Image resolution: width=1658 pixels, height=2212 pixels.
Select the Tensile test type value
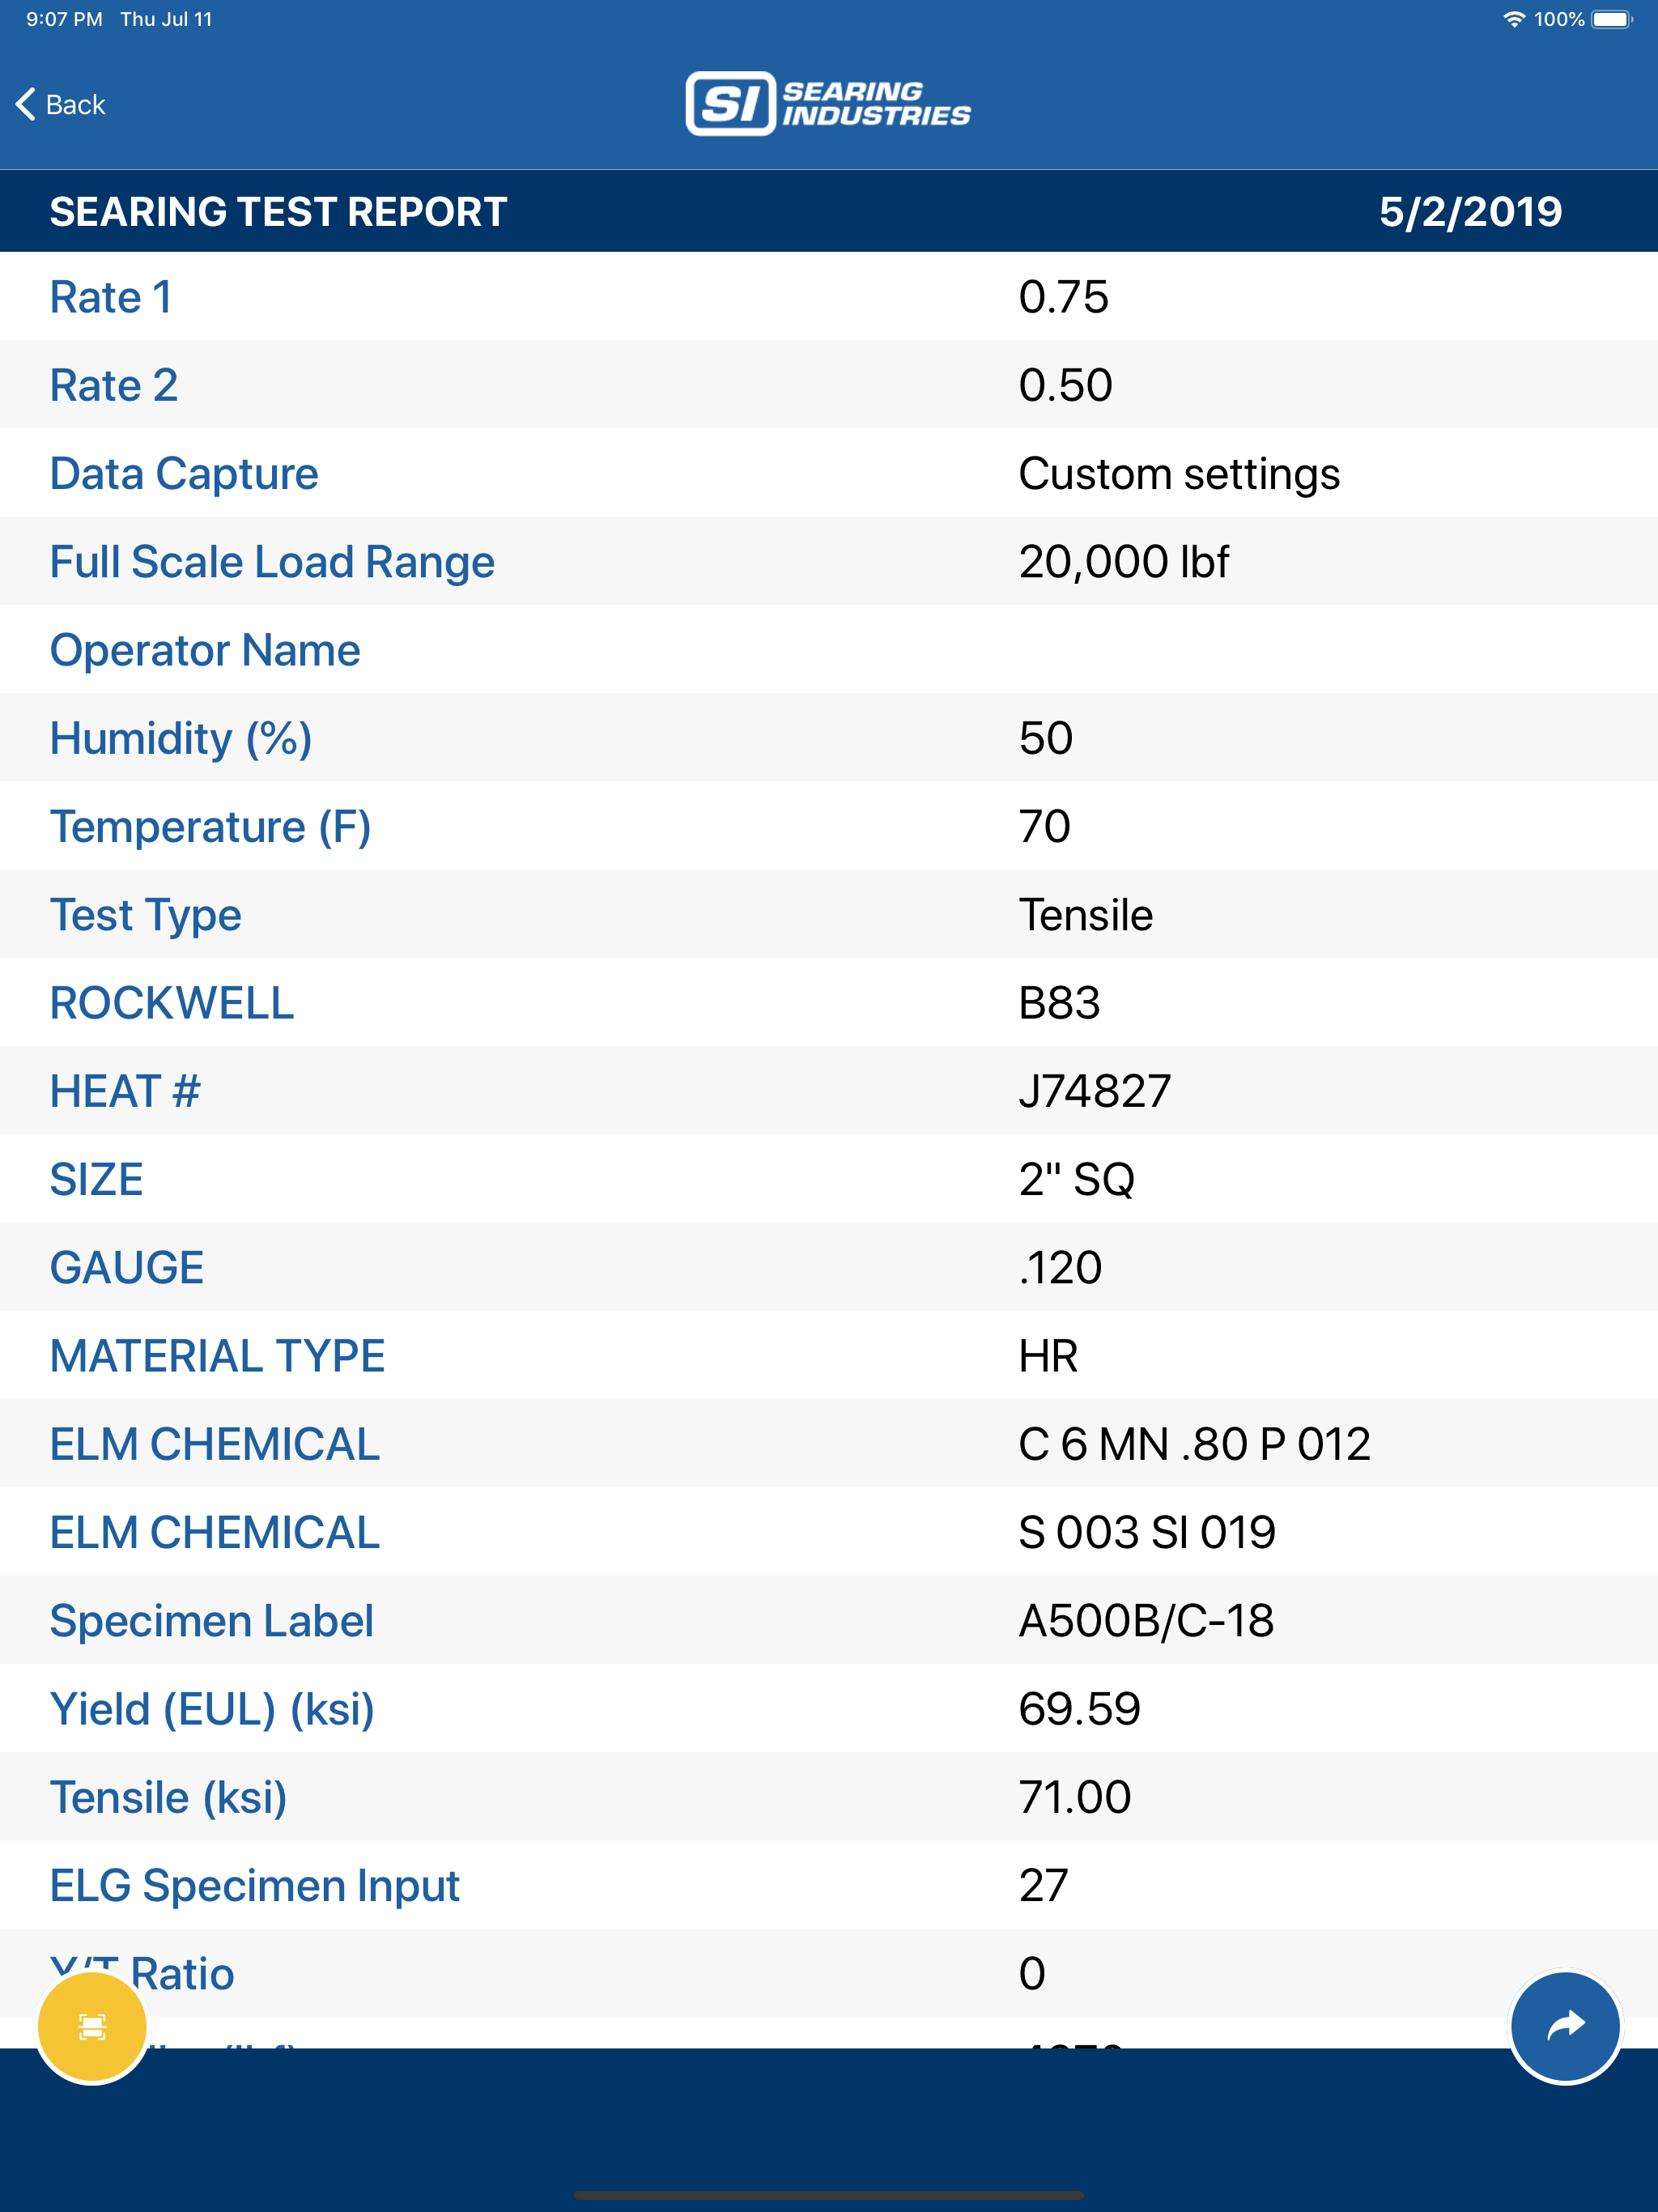[1085, 915]
